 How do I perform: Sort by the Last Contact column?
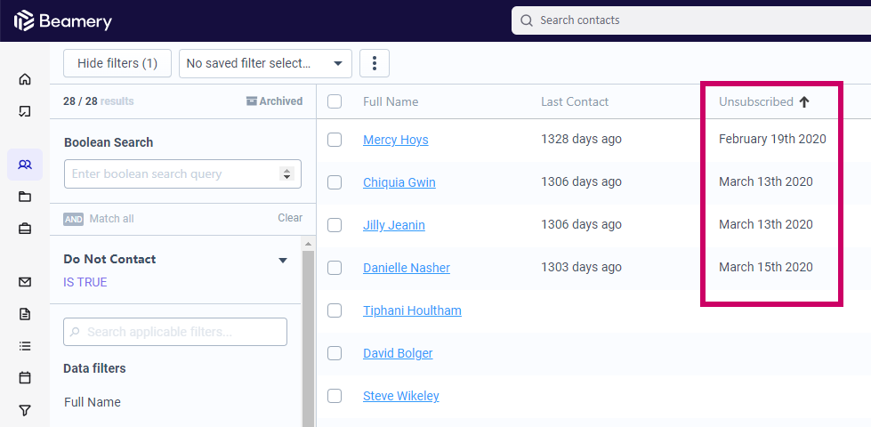[x=575, y=101]
